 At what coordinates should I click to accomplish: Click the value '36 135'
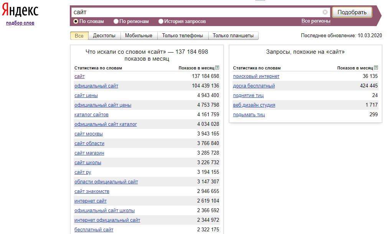370,76
